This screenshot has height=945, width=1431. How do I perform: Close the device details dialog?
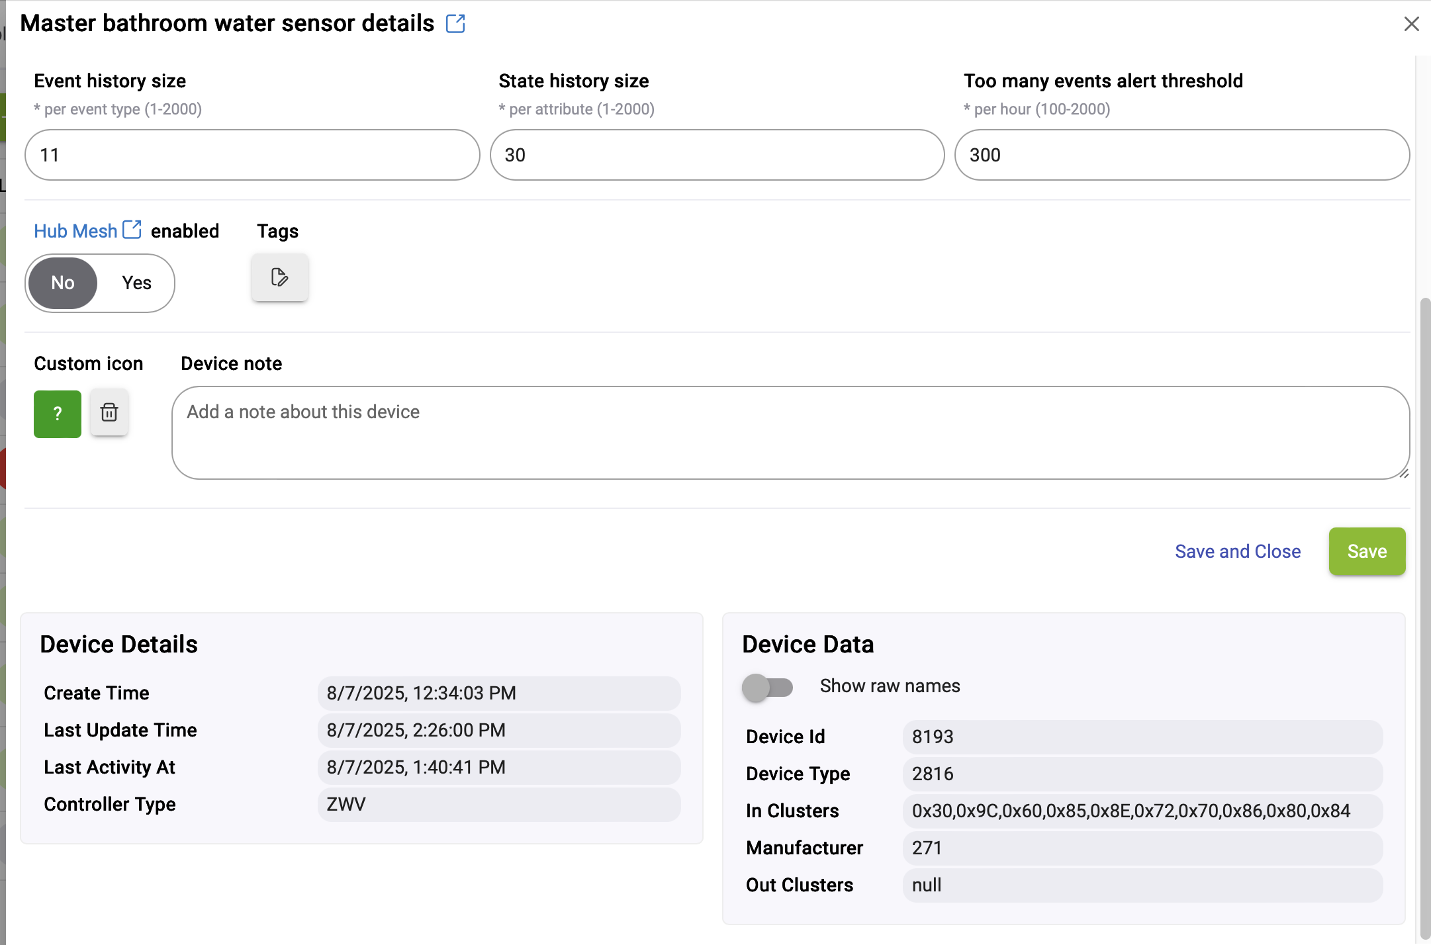1411,24
